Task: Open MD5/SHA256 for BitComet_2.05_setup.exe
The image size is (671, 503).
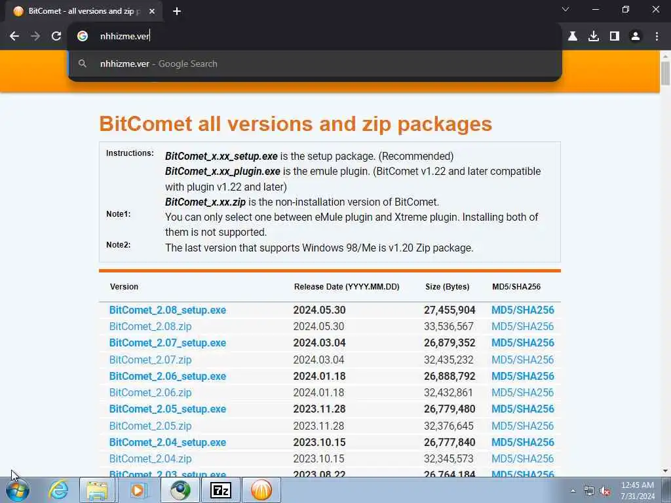Action: 522,409
